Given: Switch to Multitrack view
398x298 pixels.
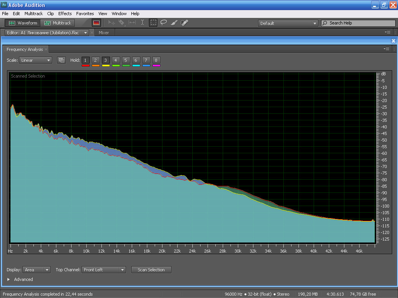Looking at the screenshot, I should click(x=58, y=23).
